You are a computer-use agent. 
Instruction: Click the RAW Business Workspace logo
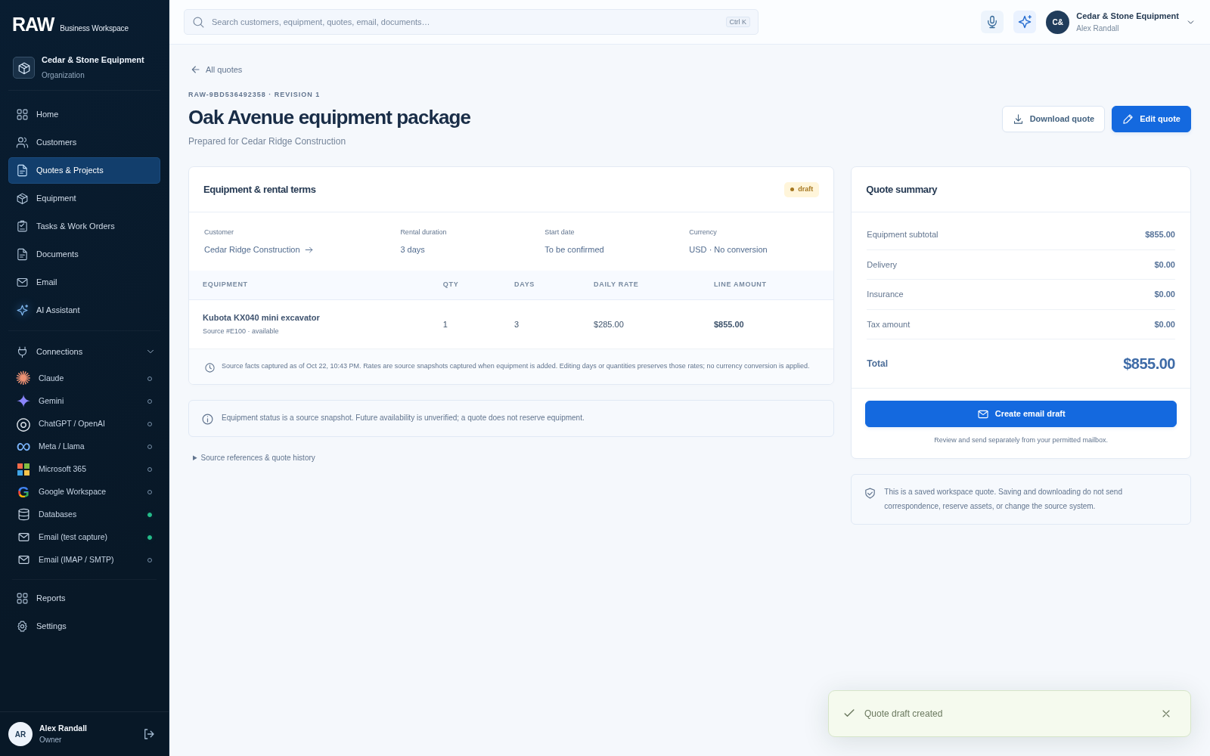(x=70, y=25)
